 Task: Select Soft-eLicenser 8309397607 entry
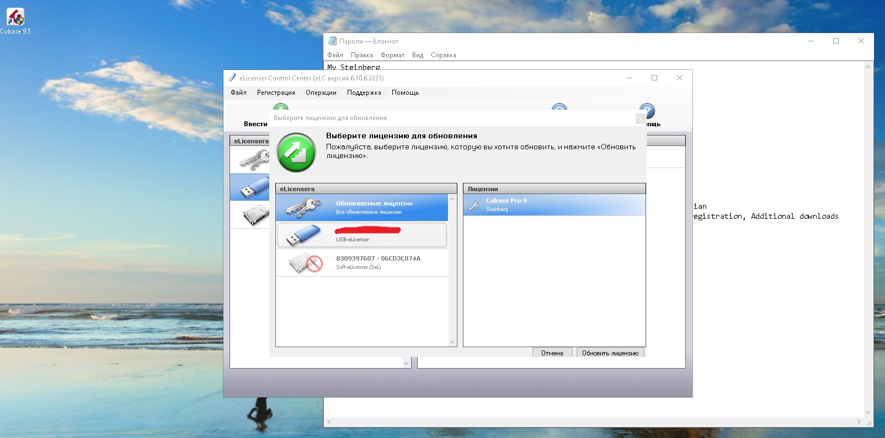pos(362,262)
